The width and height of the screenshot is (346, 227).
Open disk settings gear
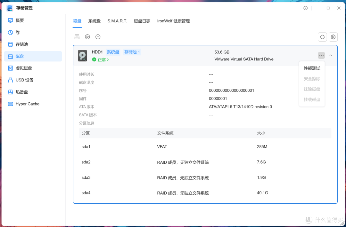[x=333, y=37]
